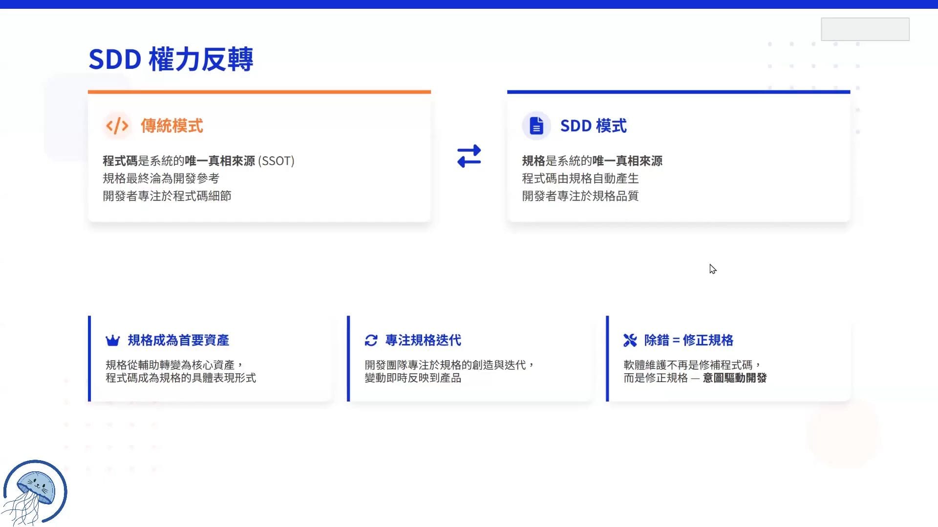Click the SDD 權力反轉 slide title
938x527 pixels.
click(171, 60)
